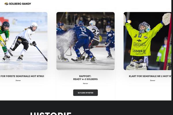Open the women's skating players photo
Screen dimensions: 173x115
point(24,41)
